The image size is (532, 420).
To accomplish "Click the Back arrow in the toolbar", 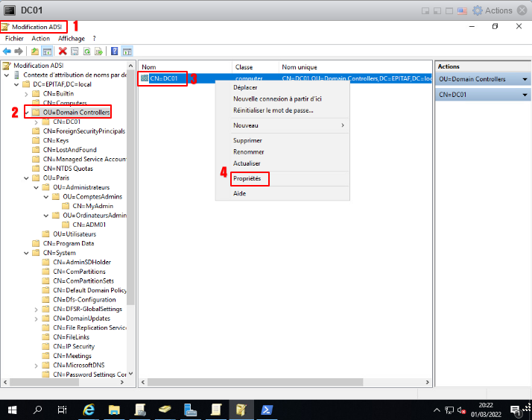I will click(x=7, y=51).
